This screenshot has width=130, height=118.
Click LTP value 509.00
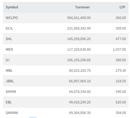121,28
